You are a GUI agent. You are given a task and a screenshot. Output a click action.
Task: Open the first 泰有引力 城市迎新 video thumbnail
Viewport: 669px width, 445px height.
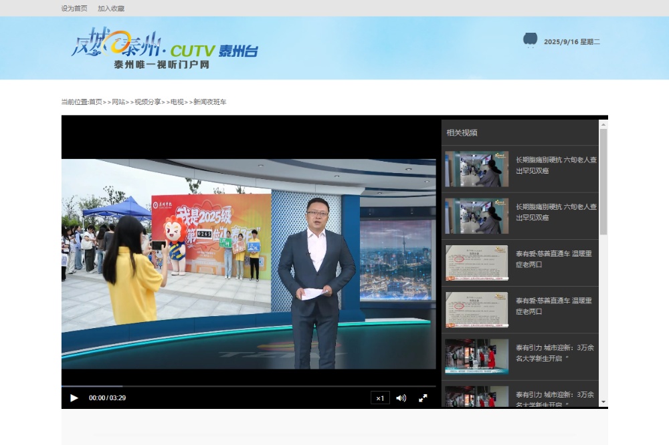click(476, 356)
